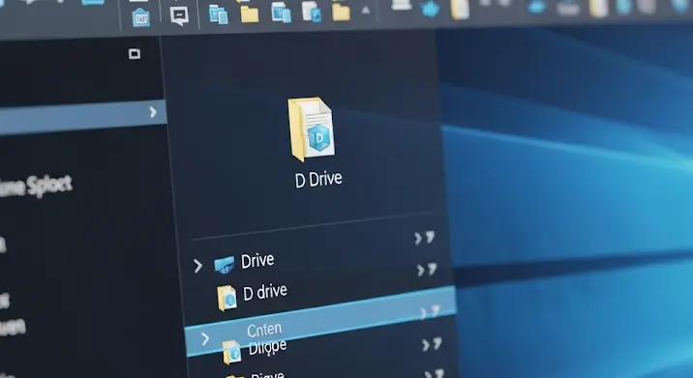Select the "Drive" tree entry text

tap(257, 260)
